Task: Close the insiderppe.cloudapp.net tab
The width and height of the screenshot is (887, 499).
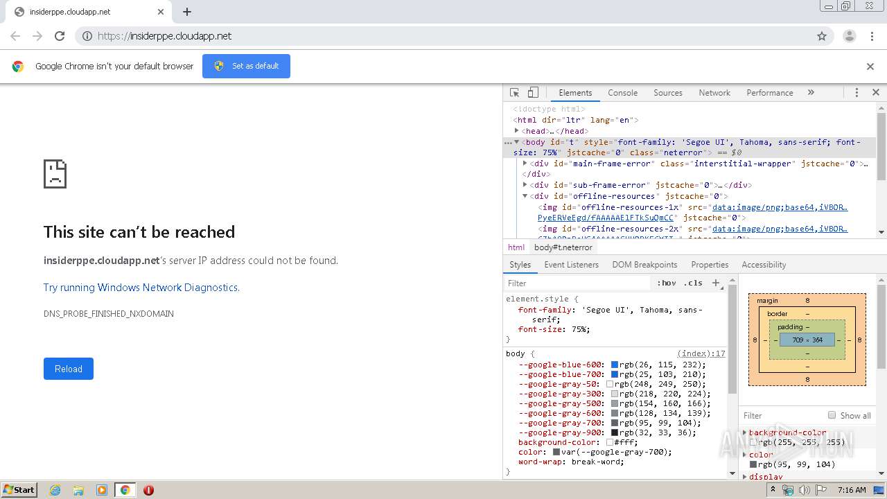Action: tap(161, 12)
